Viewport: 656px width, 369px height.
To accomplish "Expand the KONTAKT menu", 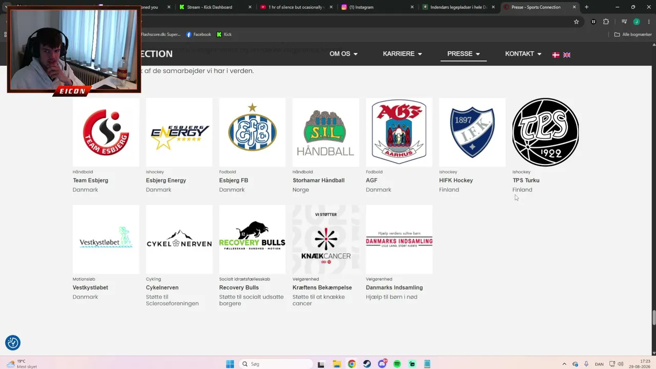I will coord(523,54).
